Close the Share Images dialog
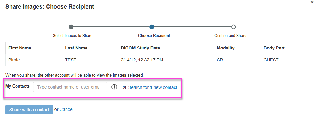The width and height of the screenshot is (318, 120). click(312, 3)
